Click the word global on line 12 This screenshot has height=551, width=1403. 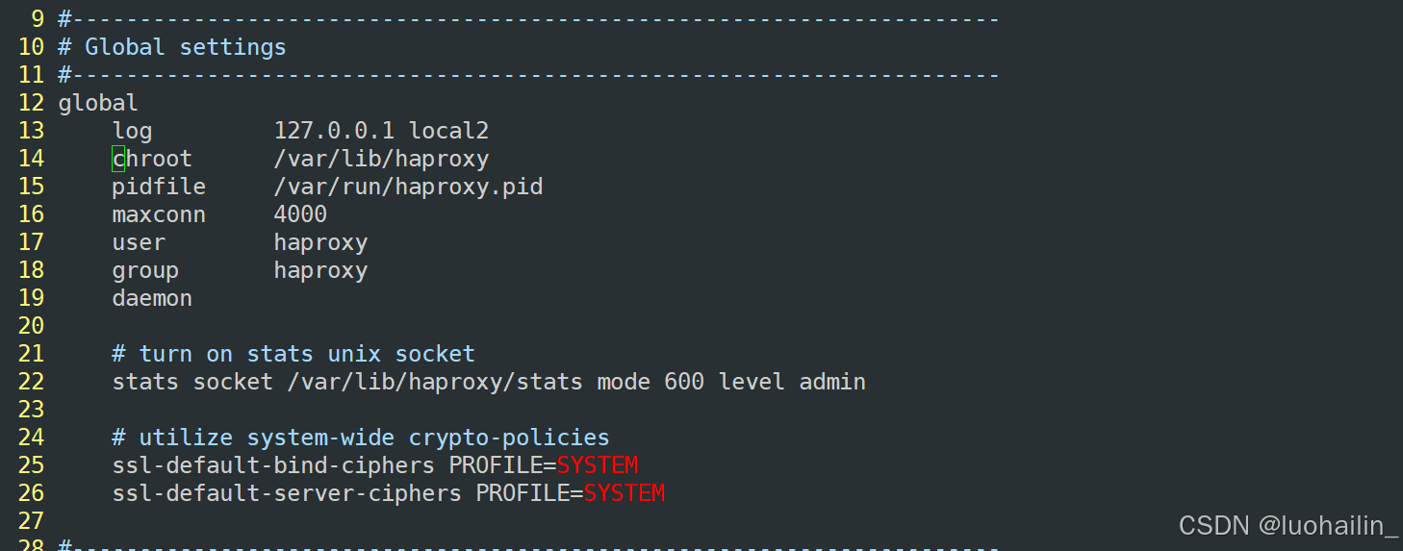point(98,103)
